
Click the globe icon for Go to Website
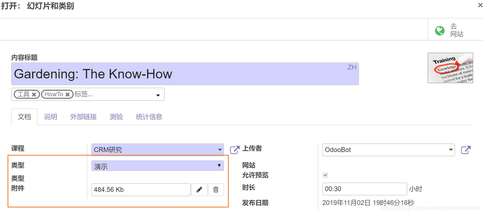[440, 30]
